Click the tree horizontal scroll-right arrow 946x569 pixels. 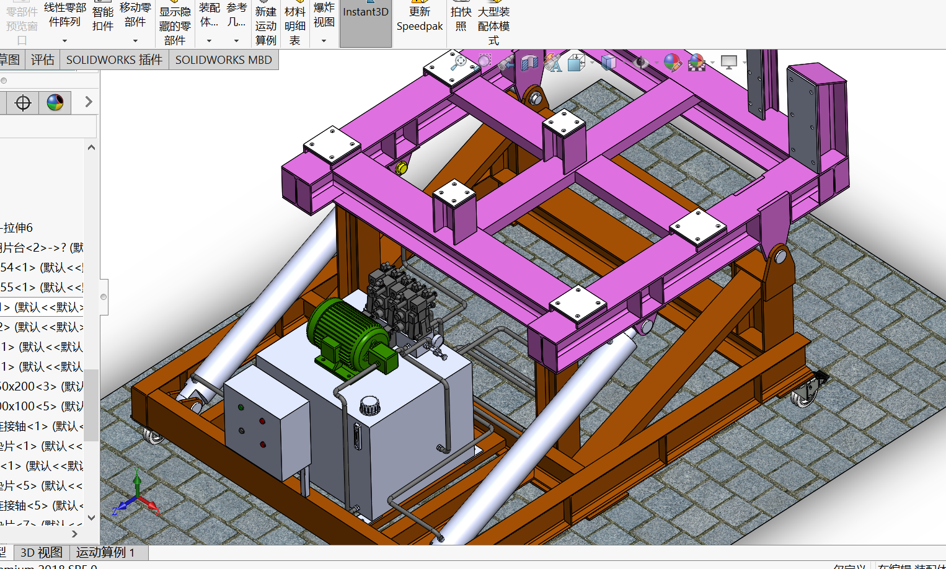pyautogui.click(x=75, y=534)
